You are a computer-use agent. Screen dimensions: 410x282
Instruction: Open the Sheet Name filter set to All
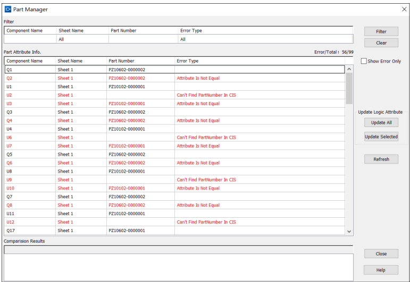click(x=82, y=39)
